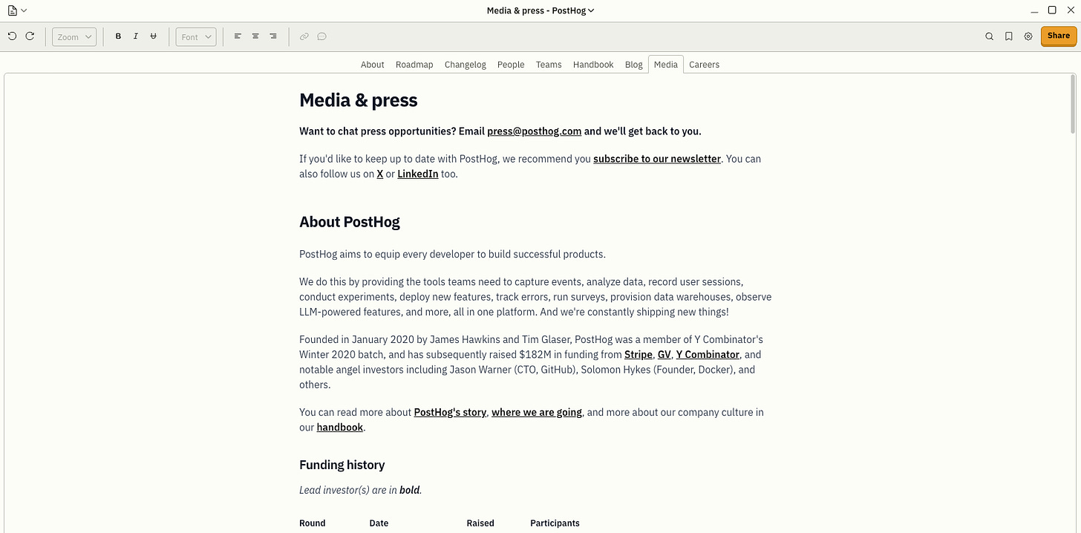The image size is (1081, 533).
Task: Align text right
Action: click(x=273, y=36)
